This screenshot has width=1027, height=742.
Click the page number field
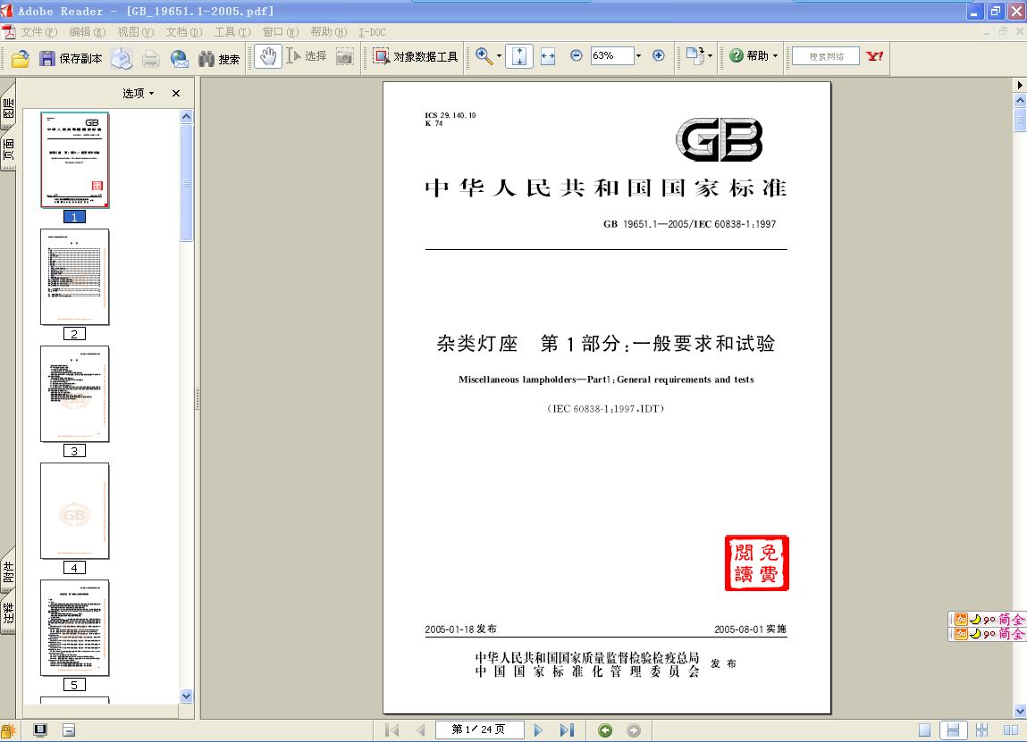pyautogui.click(x=480, y=729)
